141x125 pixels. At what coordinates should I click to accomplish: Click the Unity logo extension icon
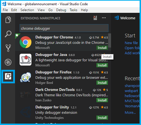click(26, 112)
